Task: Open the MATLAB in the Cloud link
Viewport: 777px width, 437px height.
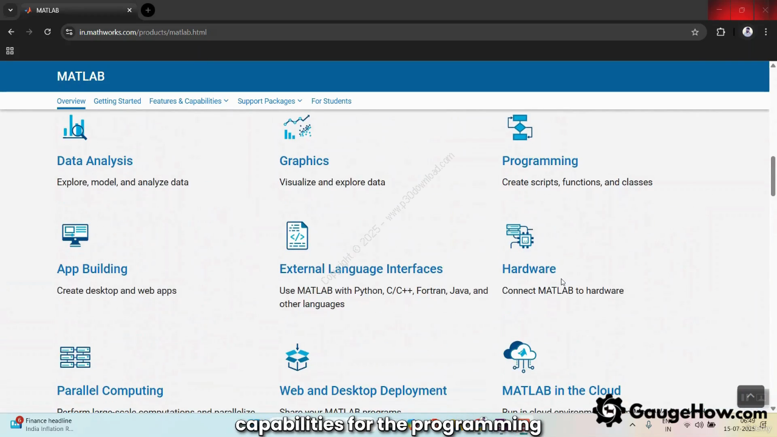Action: click(x=562, y=391)
